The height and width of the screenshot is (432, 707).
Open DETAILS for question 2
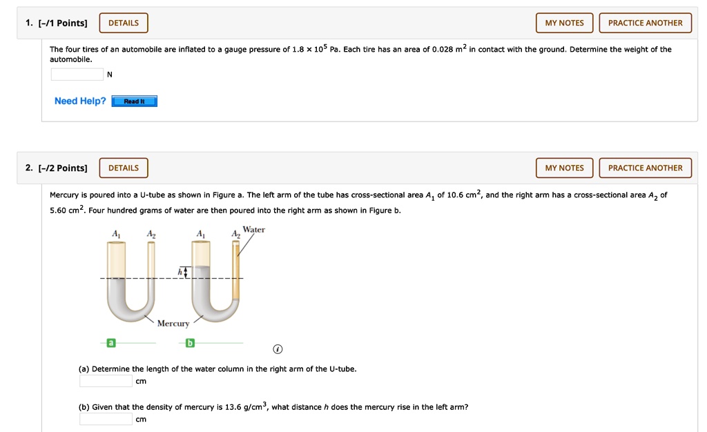click(x=124, y=168)
